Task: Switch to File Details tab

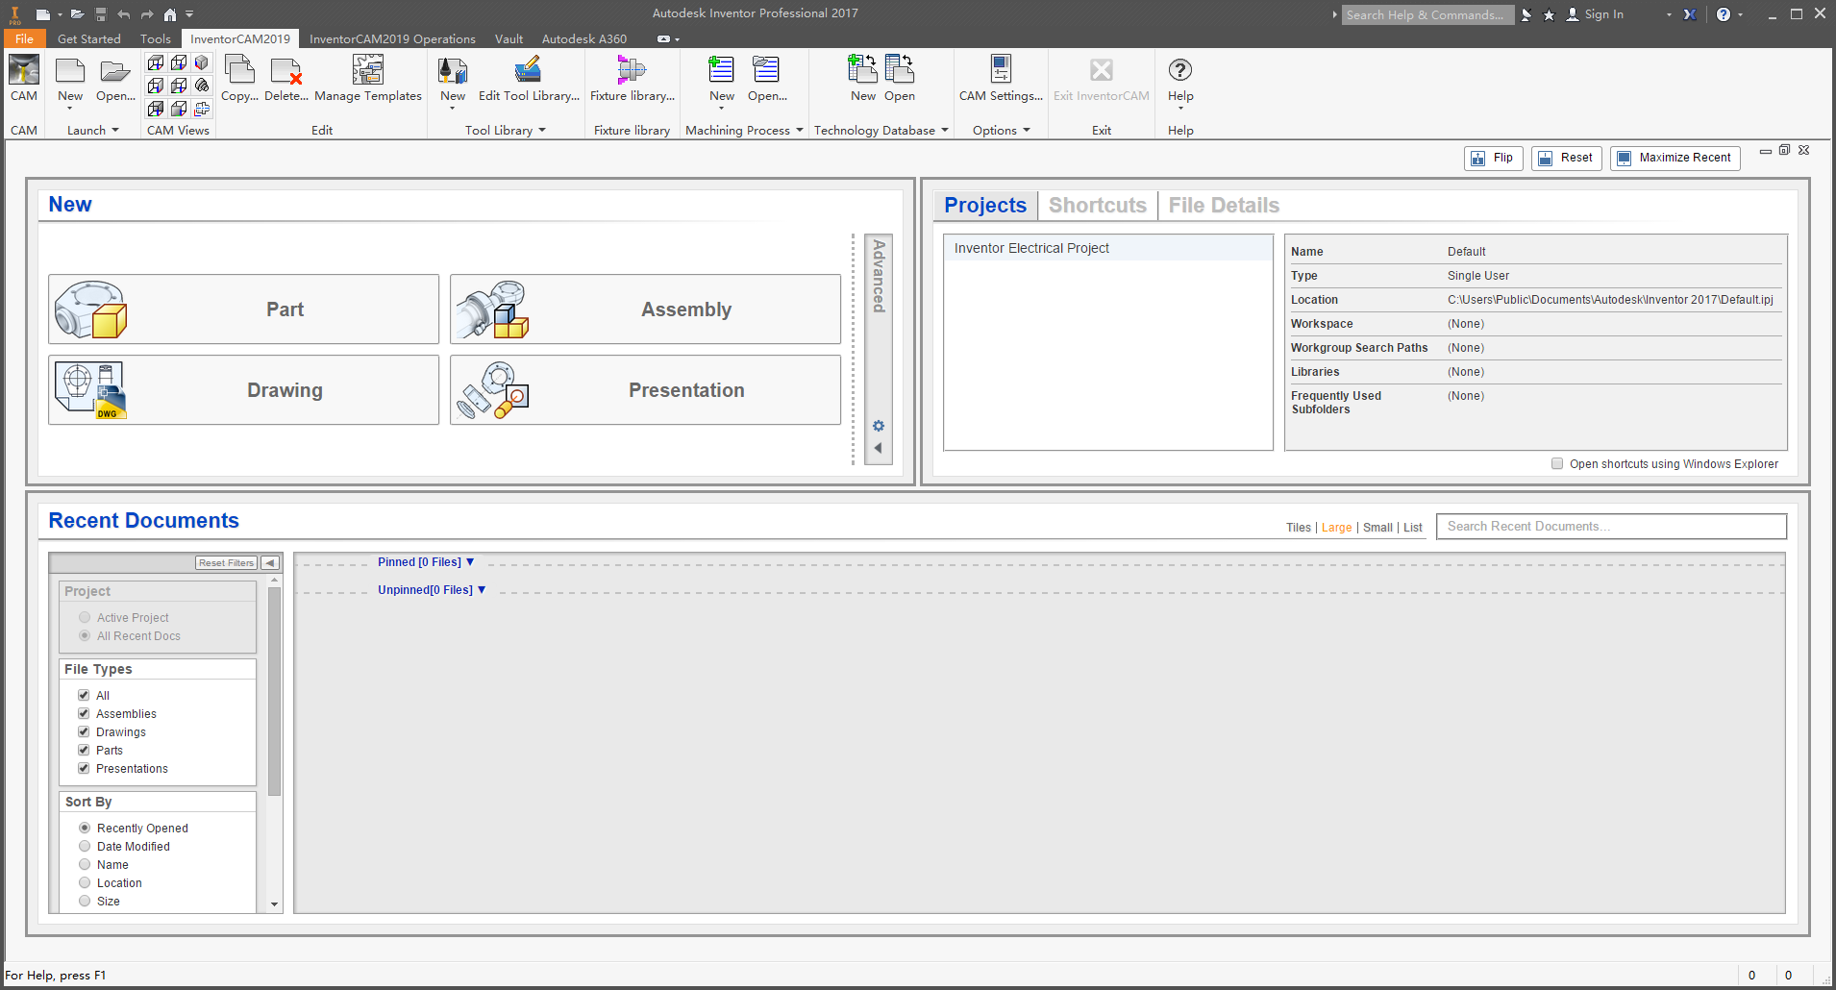Action: coord(1224,205)
